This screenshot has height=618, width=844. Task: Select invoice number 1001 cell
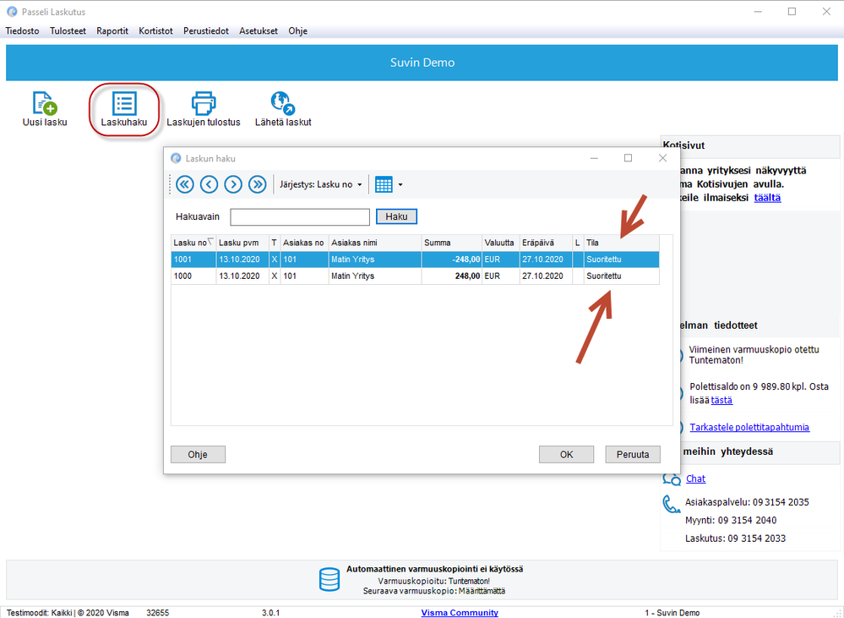coord(193,260)
